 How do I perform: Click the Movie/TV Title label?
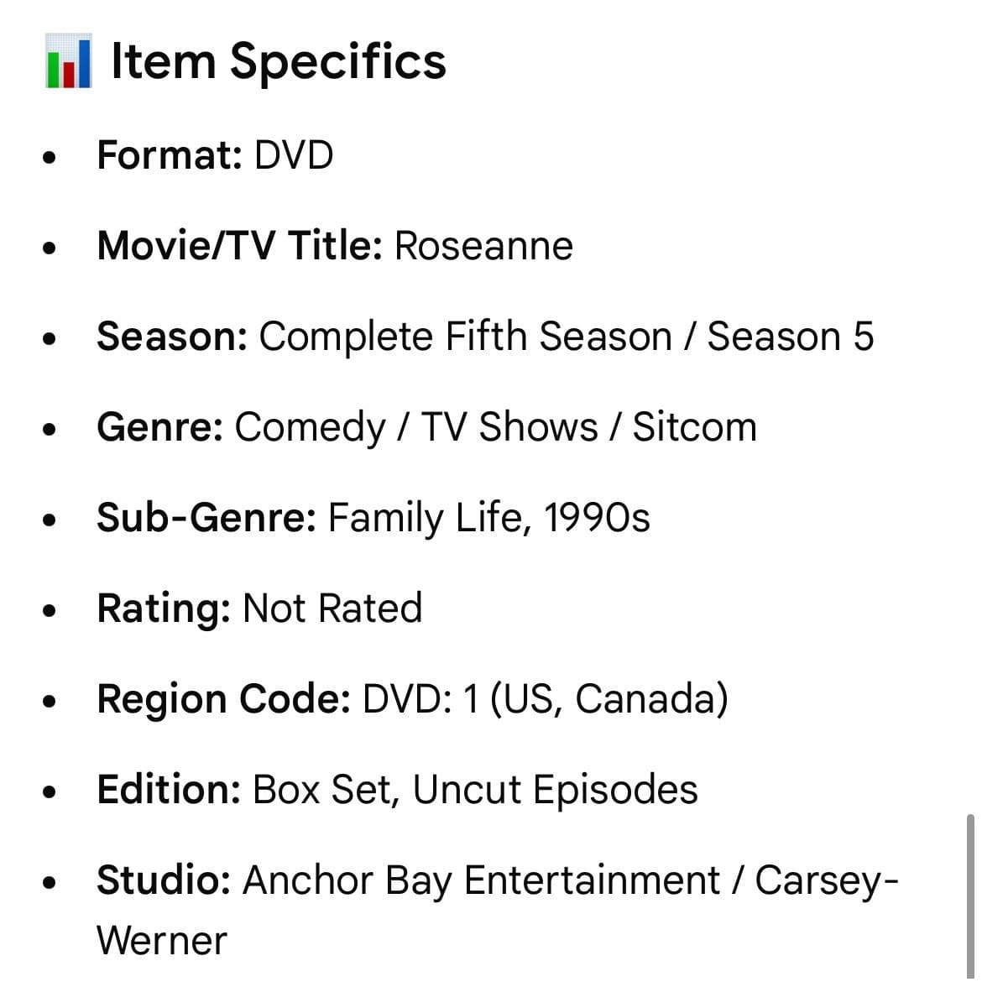pos(239,245)
